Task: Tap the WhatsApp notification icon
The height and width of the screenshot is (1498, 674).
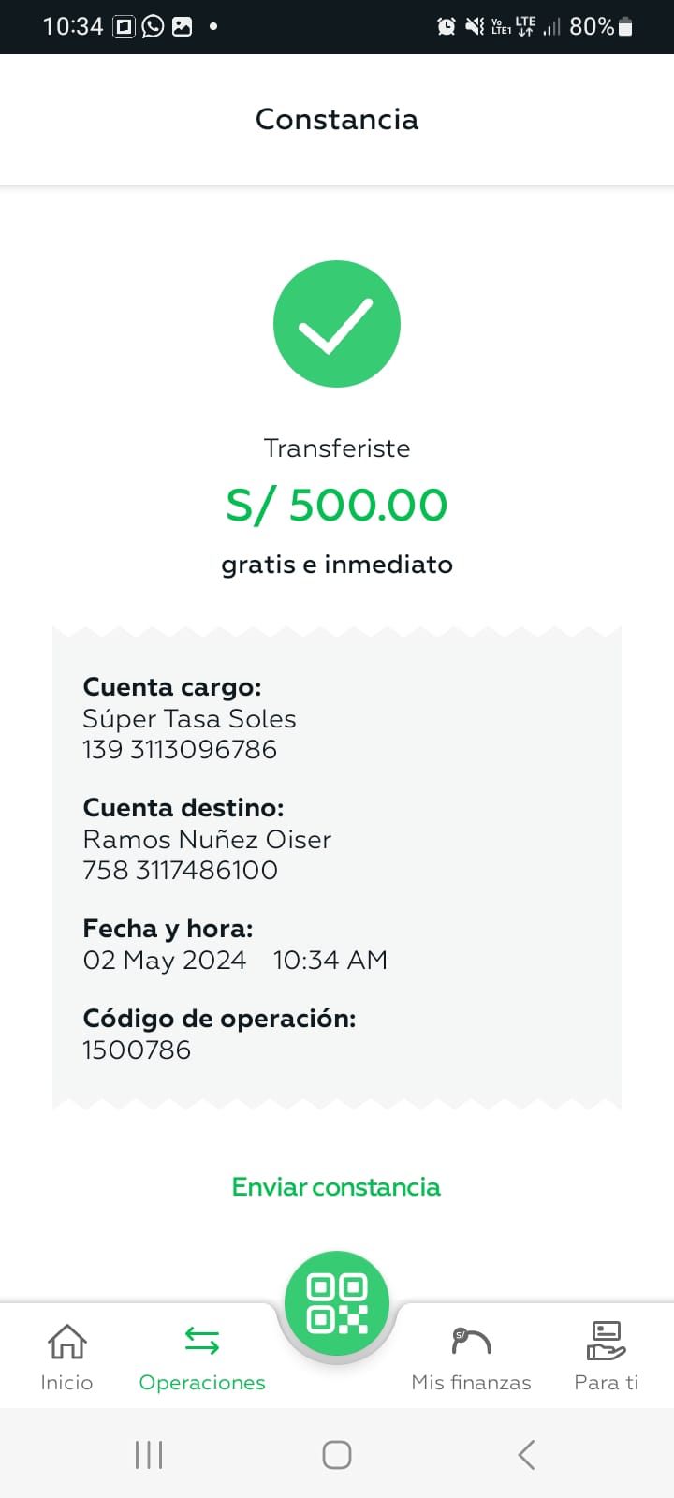Action: [x=153, y=26]
